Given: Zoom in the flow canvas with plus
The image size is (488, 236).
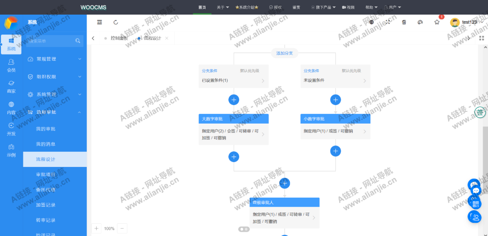Looking at the screenshot, I should tap(96, 229).
